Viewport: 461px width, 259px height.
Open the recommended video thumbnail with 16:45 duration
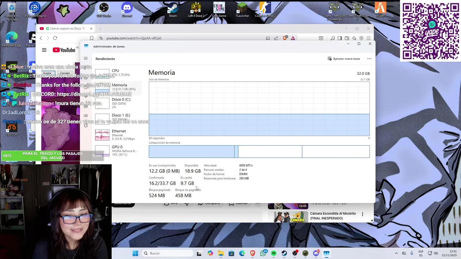[x=288, y=206]
